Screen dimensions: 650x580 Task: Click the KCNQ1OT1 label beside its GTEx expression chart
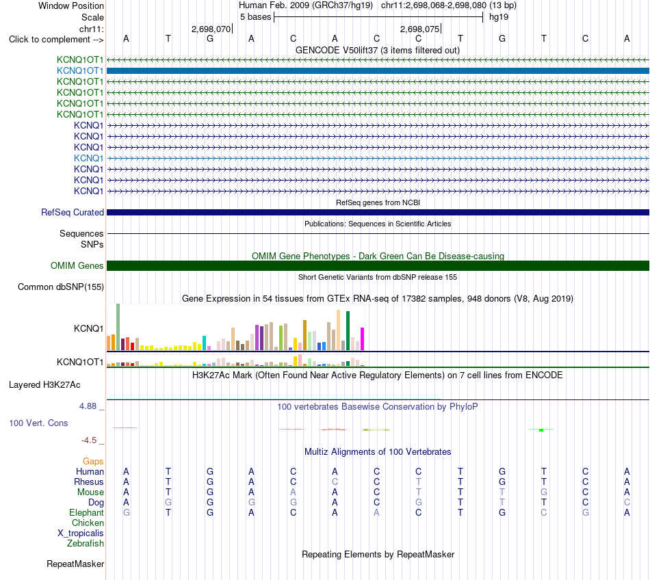(x=80, y=362)
